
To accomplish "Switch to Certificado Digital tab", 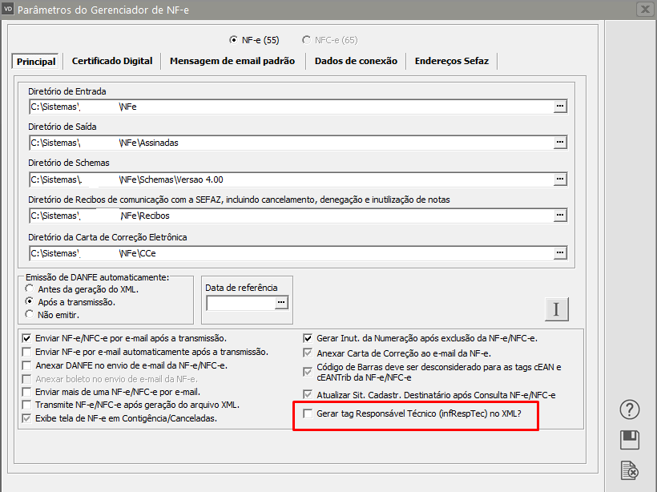I will click(112, 61).
